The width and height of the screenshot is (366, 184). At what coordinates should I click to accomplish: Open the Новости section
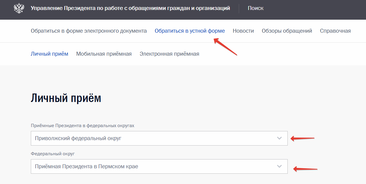click(x=243, y=31)
